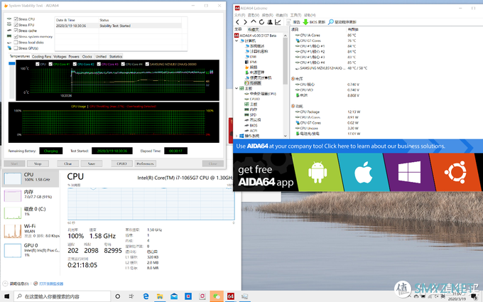Switch to 收藏夹 tab in AIDA64 sidebar
Viewport: 483px width, 302px height.
[253, 29]
